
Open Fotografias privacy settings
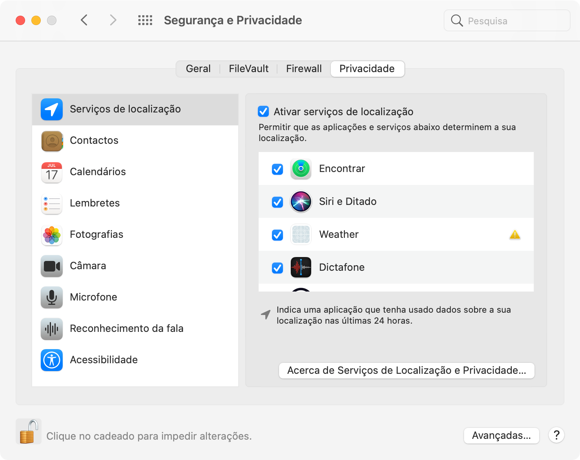(96, 235)
